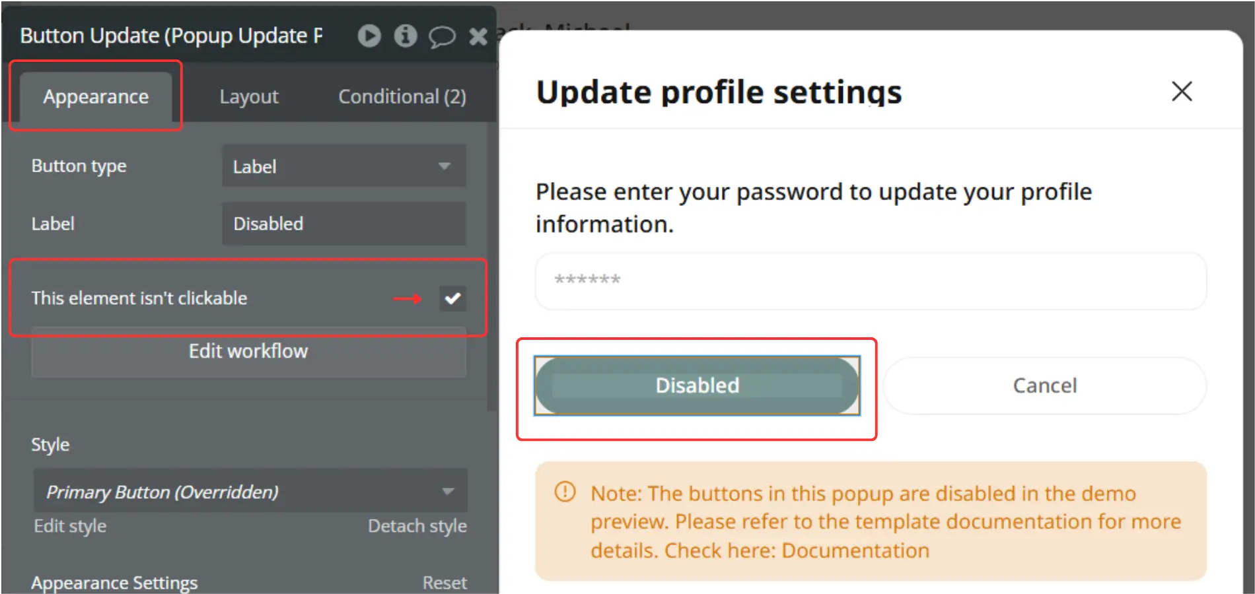This screenshot has width=1255, height=594.
Task: Click the warning icon in the note
Action: 565,492
